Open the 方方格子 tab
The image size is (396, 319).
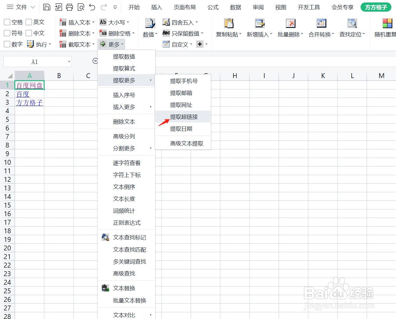pyautogui.click(x=376, y=7)
